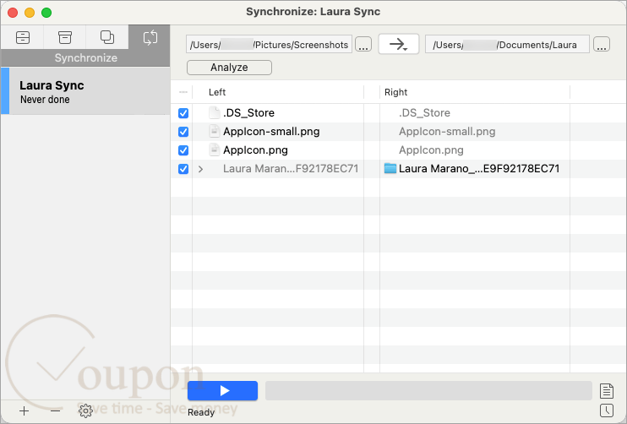Viewport: 627px width, 424px height.
Task: Click the Laura Marano folder icon on right
Action: [390, 168]
